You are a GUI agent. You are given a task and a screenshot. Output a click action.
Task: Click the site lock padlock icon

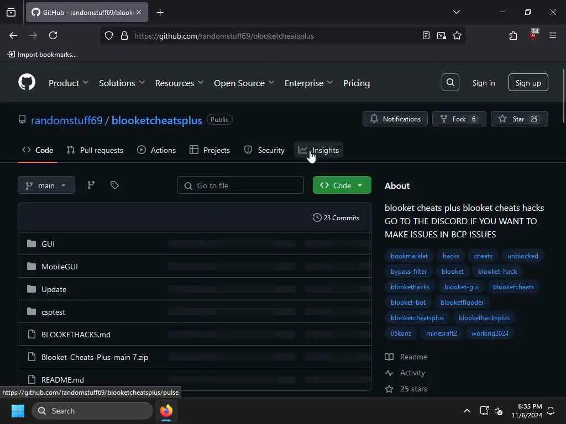point(124,35)
